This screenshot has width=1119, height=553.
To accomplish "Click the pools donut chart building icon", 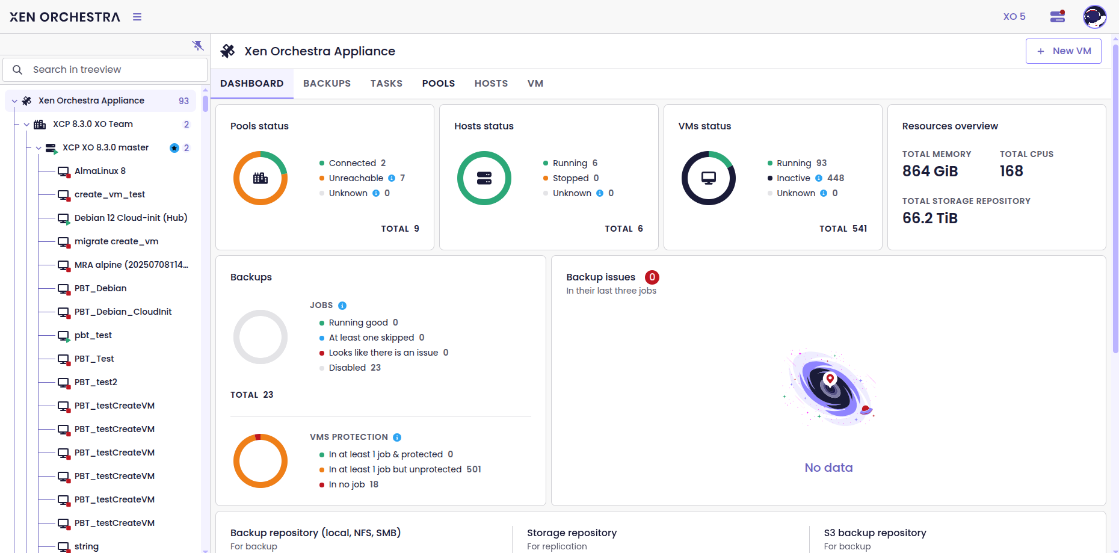I will pyautogui.click(x=260, y=178).
